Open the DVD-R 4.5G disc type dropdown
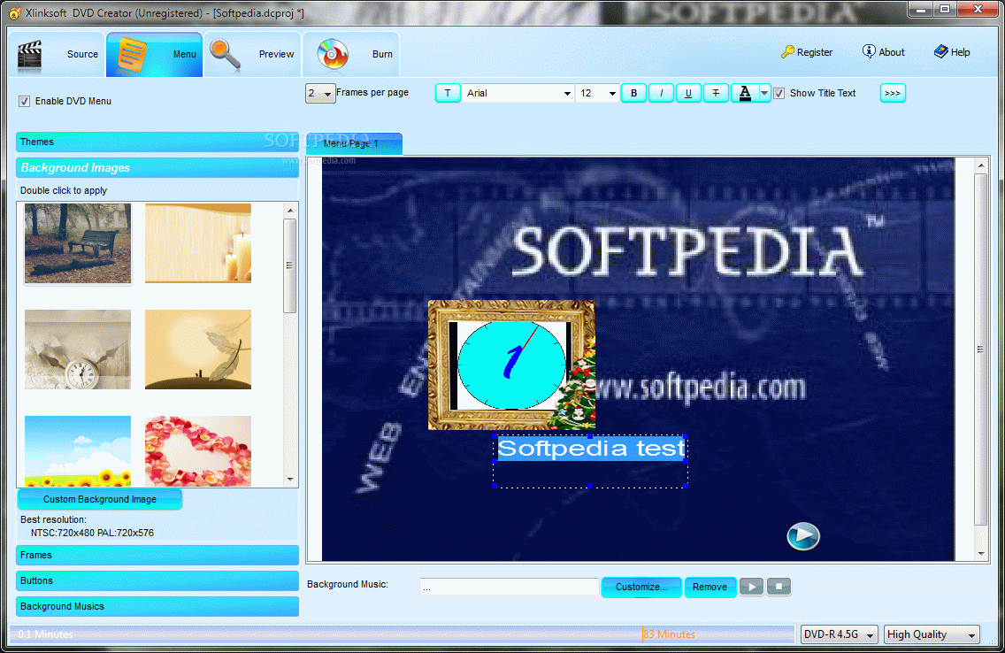This screenshot has width=1005, height=653. pos(839,634)
